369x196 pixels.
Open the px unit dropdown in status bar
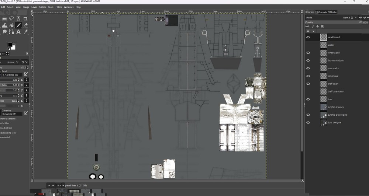pyautogui.click(x=51, y=185)
